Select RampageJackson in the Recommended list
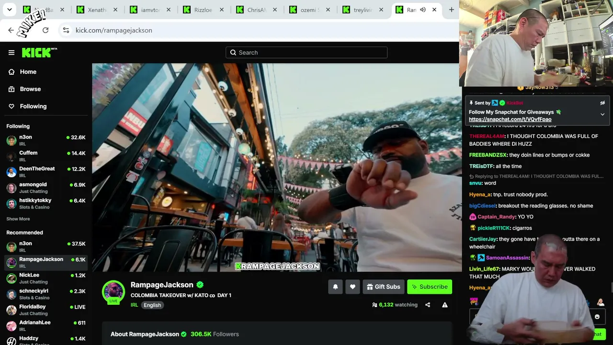The width and height of the screenshot is (613, 345). [46, 263]
